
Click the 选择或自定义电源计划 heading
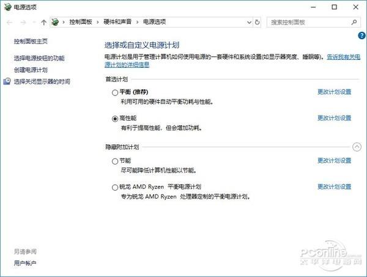pos(142,45)
